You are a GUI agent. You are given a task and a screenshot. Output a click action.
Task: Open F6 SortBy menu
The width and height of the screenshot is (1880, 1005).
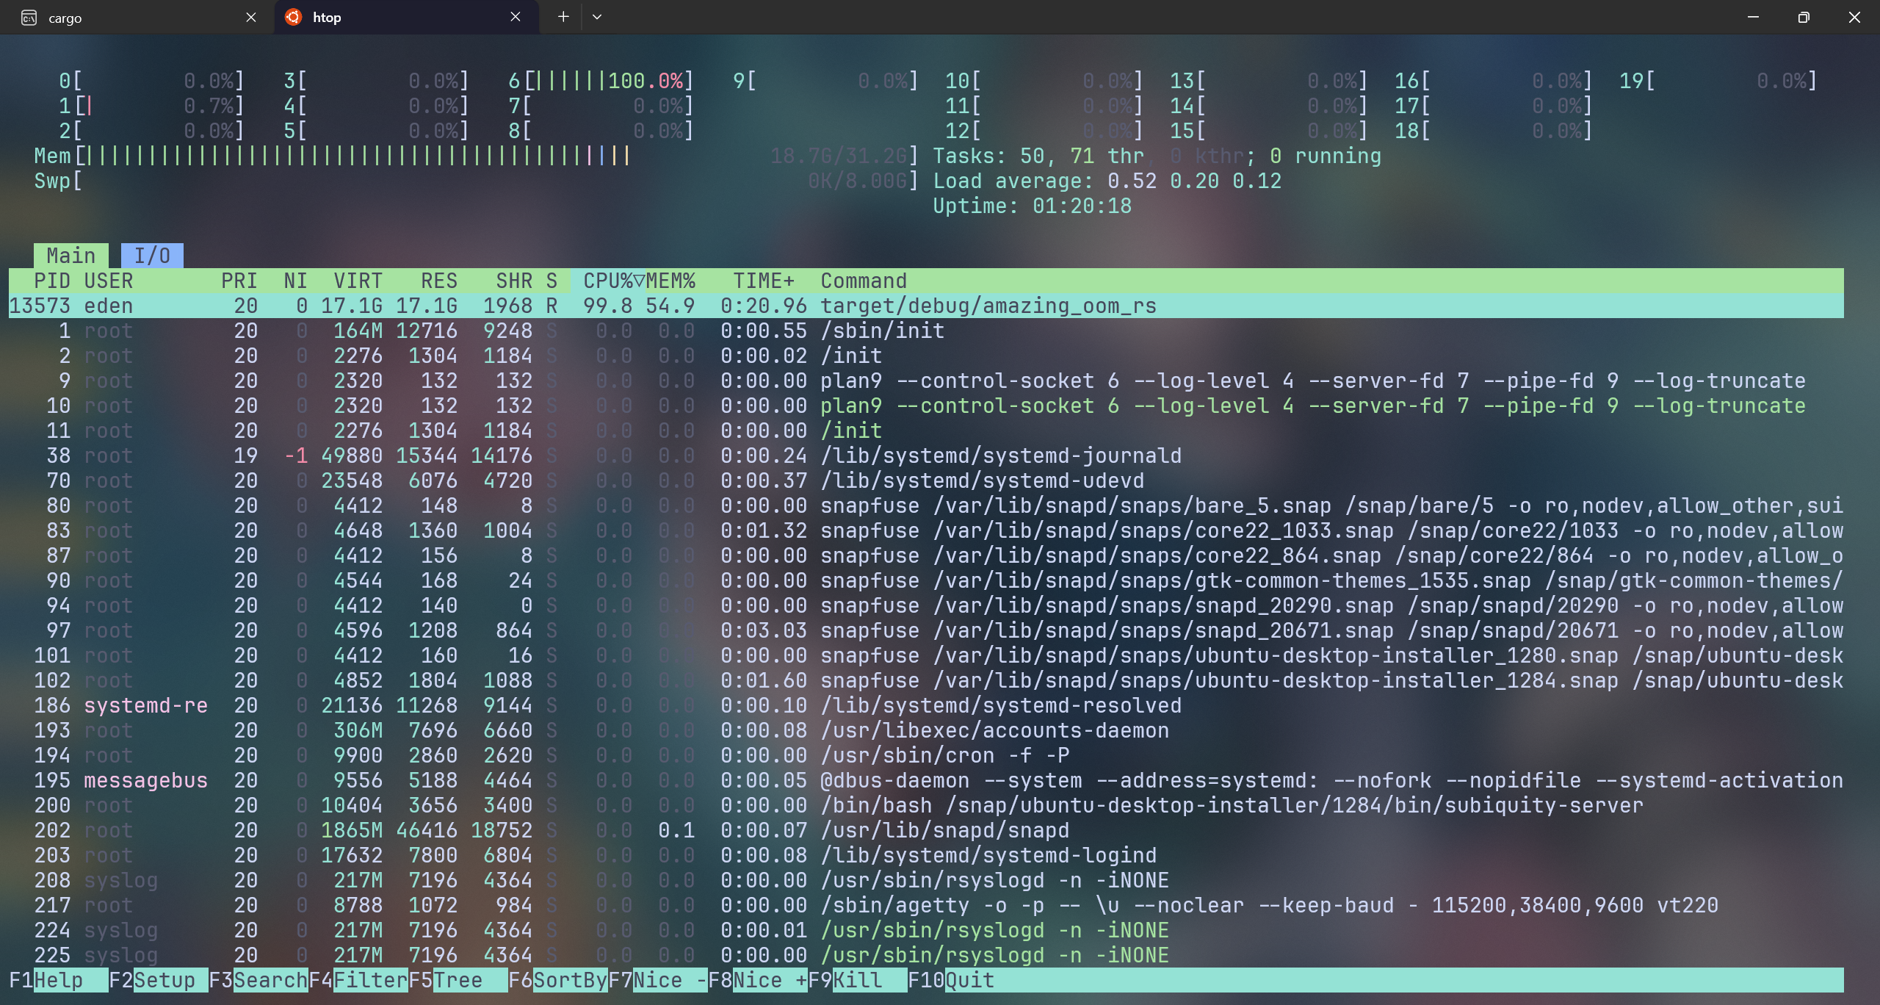coord(558,980)
